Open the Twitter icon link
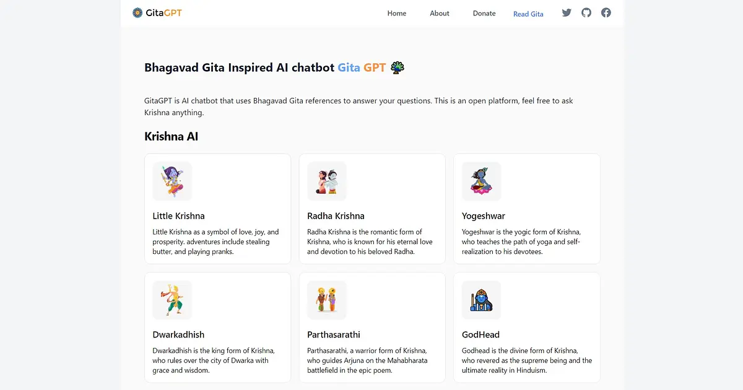The image size is (743, 390). (x=567, y=12)
